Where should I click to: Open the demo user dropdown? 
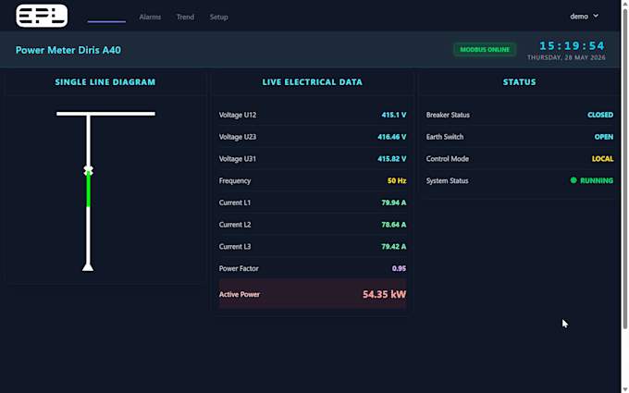point(585,17)
